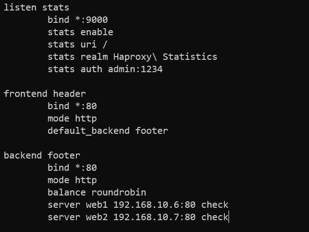The height and width of the screenshot is (232, 309).
Task: Click 'check' at the text cursor line
Action: (214, 217)
